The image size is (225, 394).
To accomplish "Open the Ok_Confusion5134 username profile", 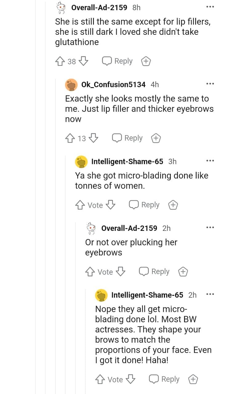I will coord(113,84).
